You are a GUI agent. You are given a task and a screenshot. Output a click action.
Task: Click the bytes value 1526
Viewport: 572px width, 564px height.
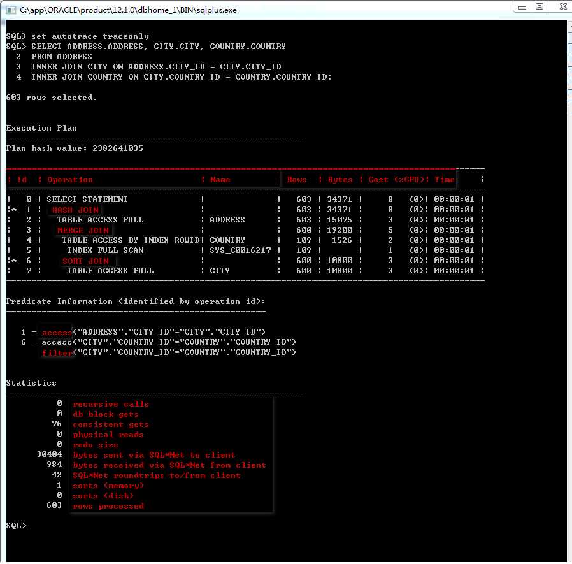tap(342, 240)
